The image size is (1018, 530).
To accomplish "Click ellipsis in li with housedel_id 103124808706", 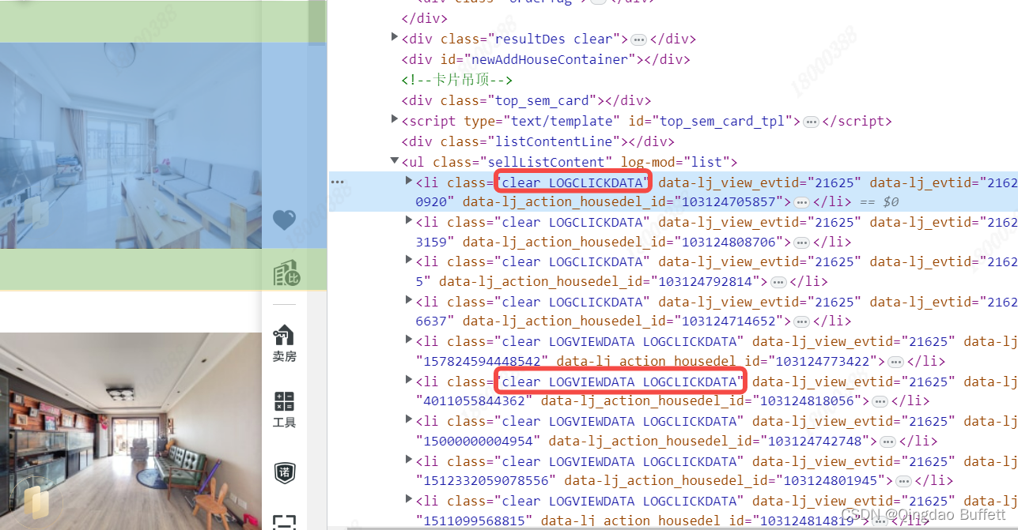I will tap(801, 242).
